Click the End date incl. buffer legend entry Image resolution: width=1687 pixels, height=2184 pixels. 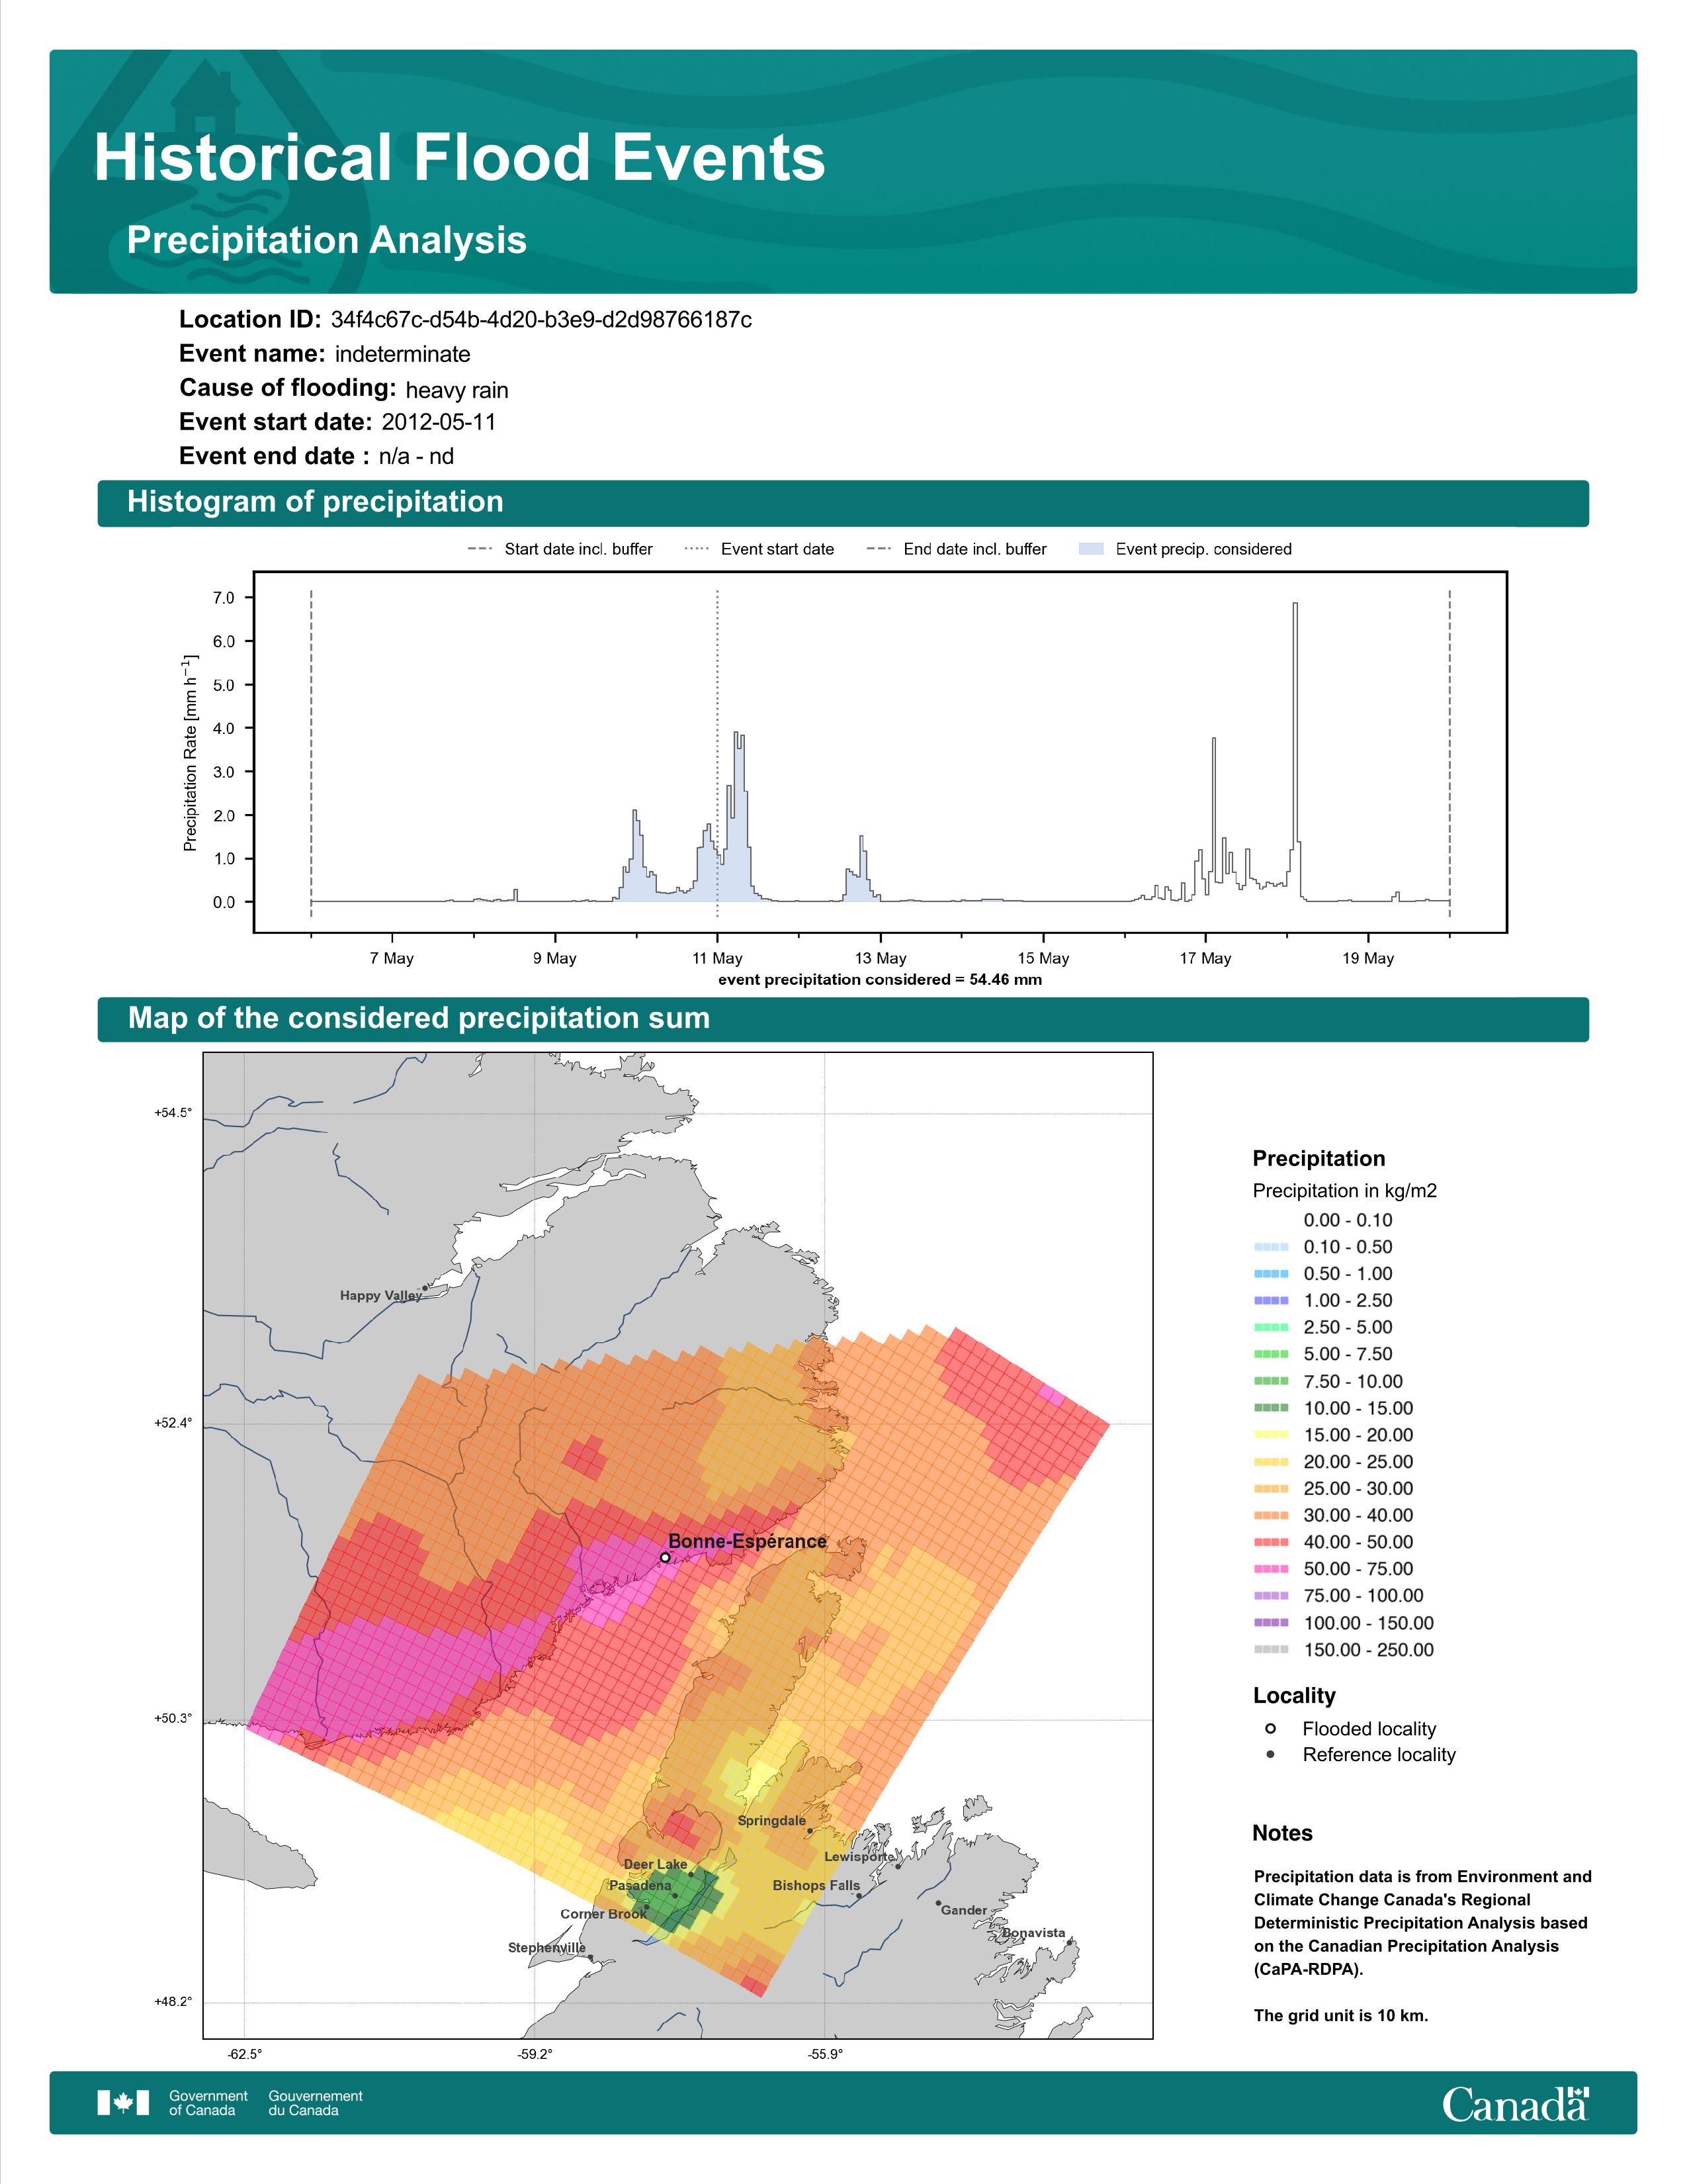click(957, 549)
